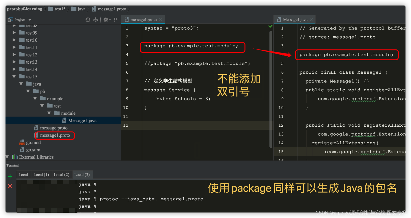This screenshot has height=218, width=411.
Task: Expand the test12 folder arrow
Action: (14, 54)
